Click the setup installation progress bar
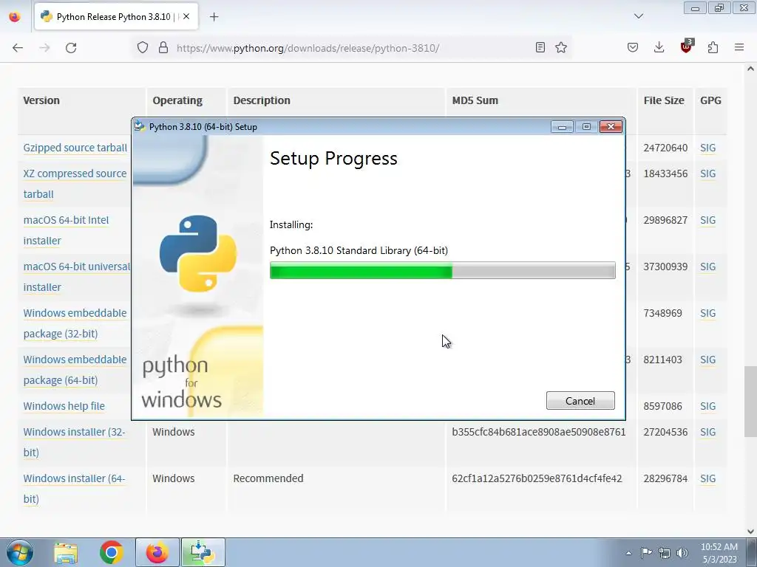The height and width of the screenshot is (567, 757). 442,270
